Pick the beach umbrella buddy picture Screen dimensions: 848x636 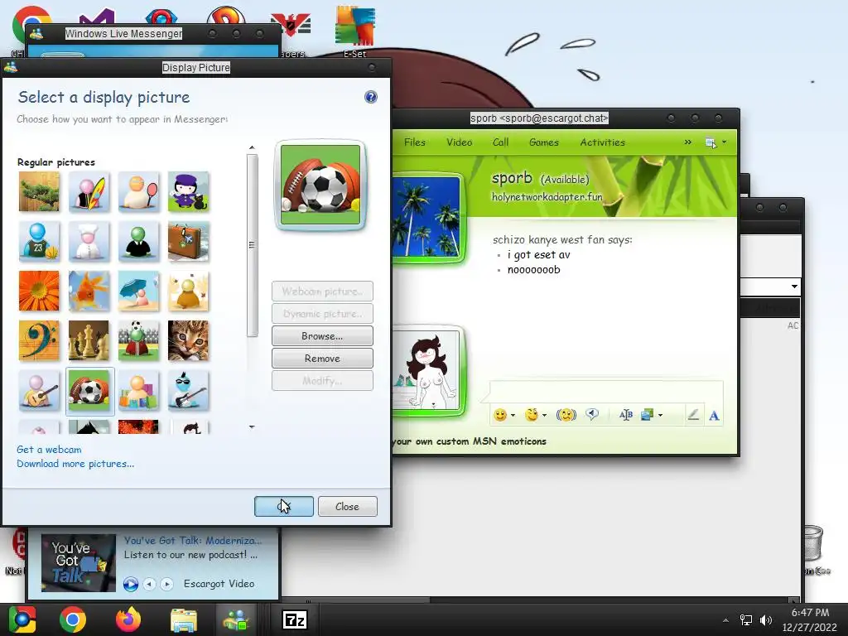pos(138,291)
